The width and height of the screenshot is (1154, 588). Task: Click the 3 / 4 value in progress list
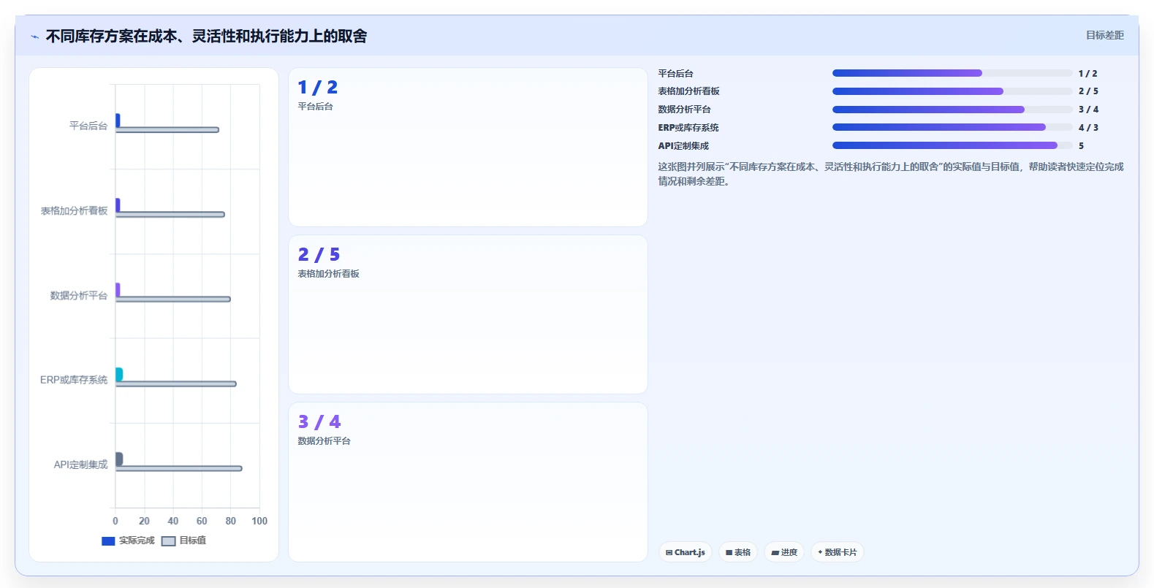[1088, 110]
